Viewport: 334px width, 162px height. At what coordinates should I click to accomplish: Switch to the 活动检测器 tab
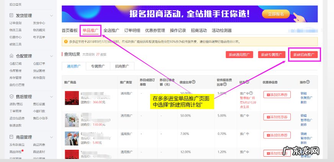pyautogui.click(x=221, y=31)
